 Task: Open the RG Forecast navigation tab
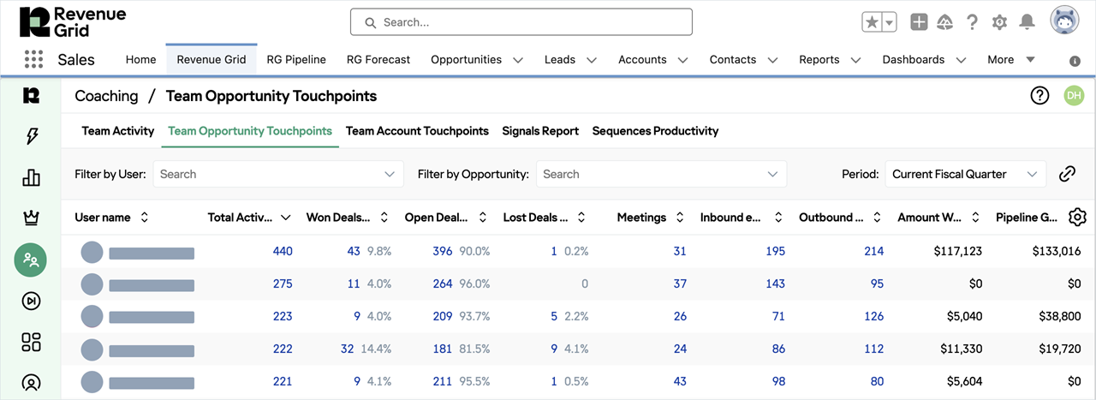(x=378, y=60)
